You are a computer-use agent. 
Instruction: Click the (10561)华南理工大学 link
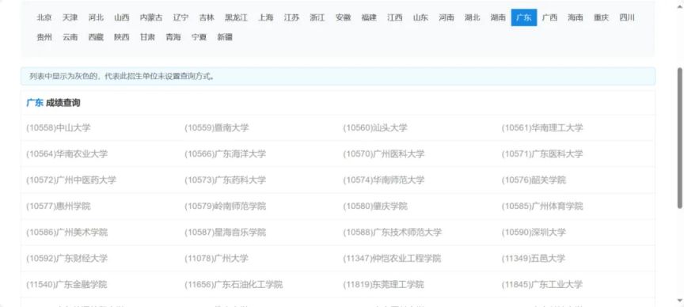541,127
